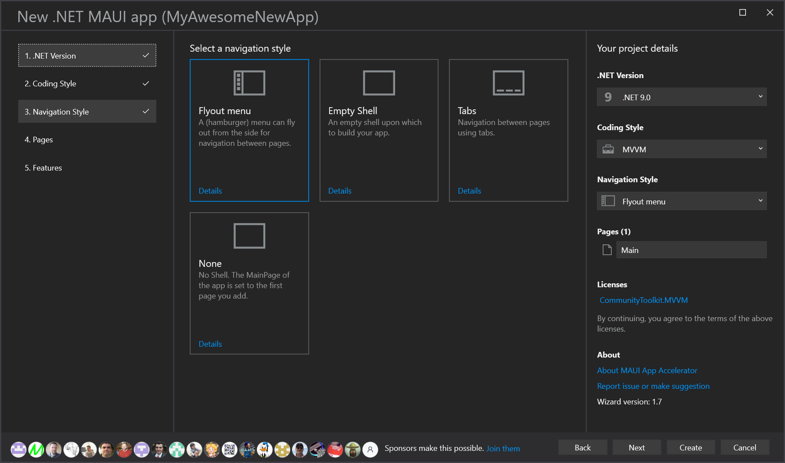The width and height of the screenshot is (785, 463).
Task: Open Details for Tabs
Action: 469,191
